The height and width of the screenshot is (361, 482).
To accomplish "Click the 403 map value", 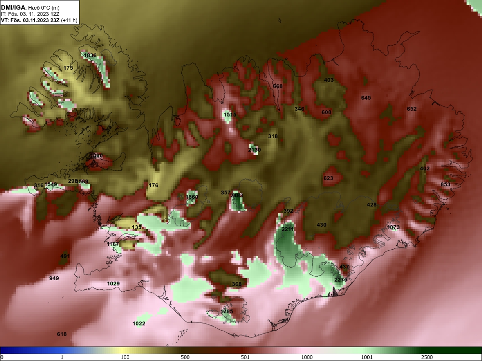I will click(x=329, y=80).
